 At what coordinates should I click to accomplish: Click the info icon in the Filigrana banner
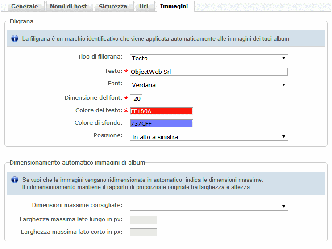[x=15, y=39]
